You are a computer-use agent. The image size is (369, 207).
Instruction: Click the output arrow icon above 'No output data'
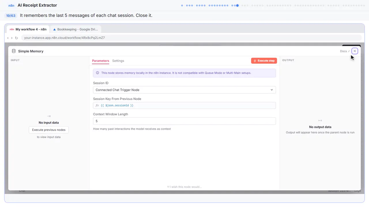(320, 120)
